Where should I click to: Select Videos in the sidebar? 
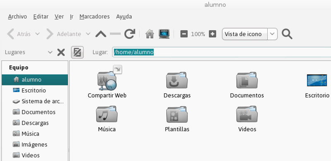[x=35, y=155]
